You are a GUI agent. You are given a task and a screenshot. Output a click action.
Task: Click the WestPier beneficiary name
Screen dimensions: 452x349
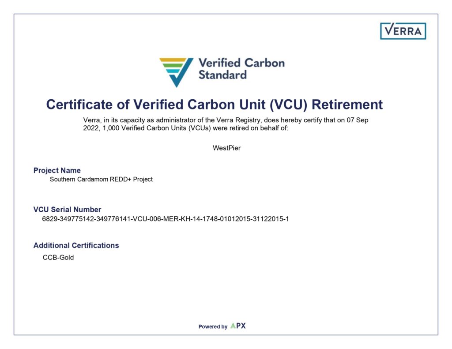226,148
